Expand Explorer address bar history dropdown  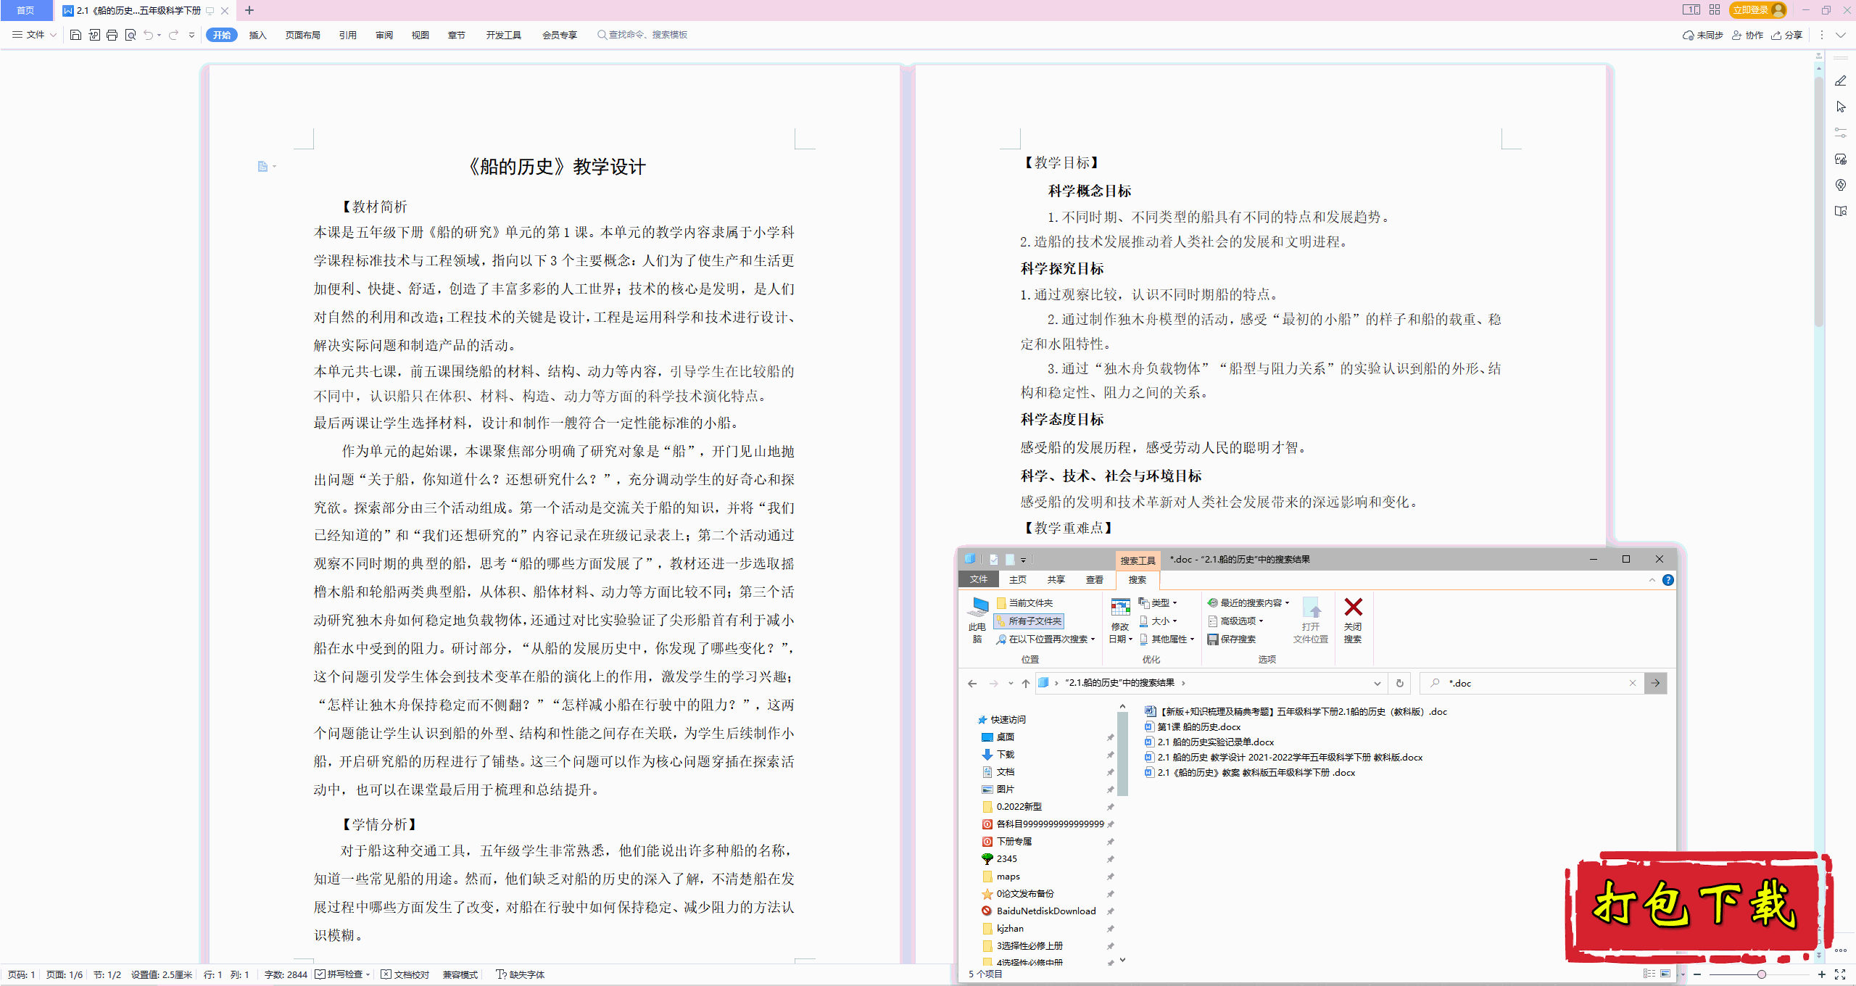tap(1377, 683)
